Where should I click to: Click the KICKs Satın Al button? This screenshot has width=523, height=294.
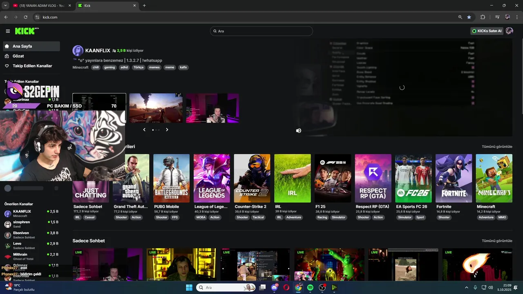point(487,31)
